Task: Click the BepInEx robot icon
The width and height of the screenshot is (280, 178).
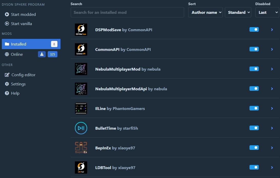Action: [x=81, y=148]
